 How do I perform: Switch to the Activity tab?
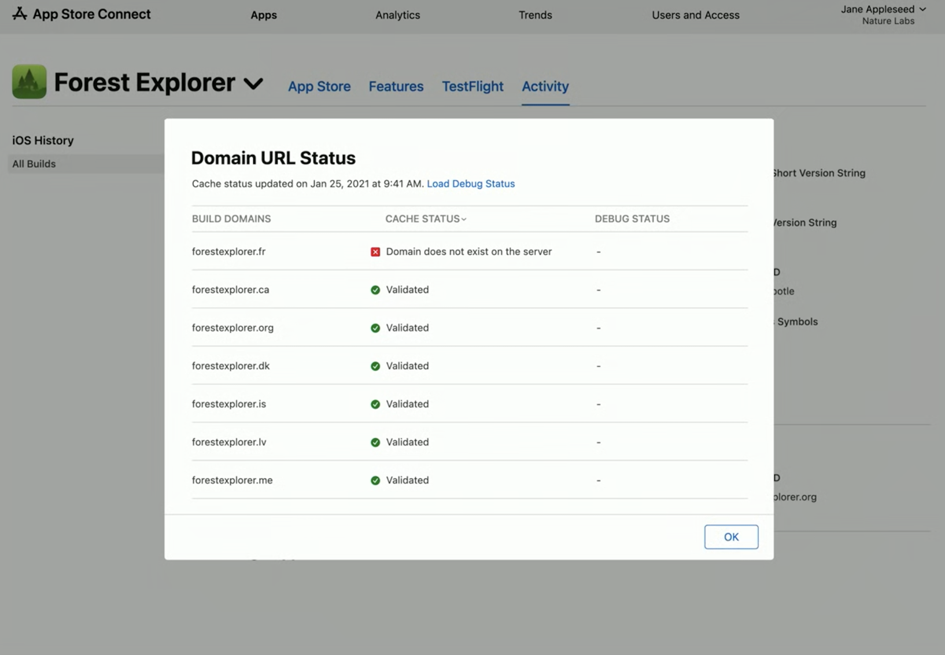pos(545,86)
